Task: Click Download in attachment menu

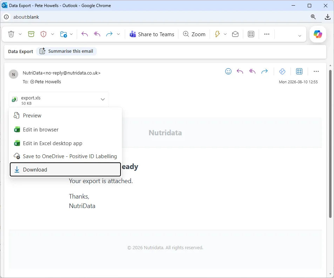Action: (66, 170)
